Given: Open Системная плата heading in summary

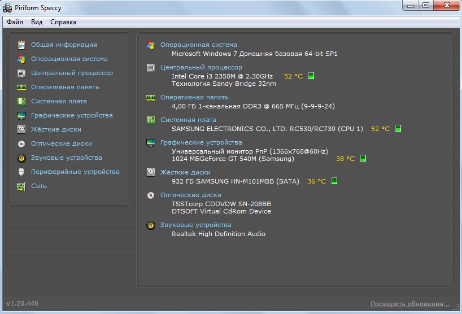Looking at the screenshot, I should 188,120.
